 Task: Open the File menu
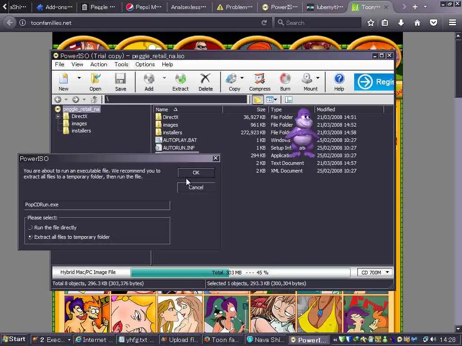pos(60,64)
